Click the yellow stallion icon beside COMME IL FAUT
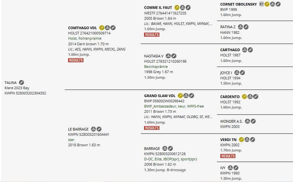 pos(177,8)
